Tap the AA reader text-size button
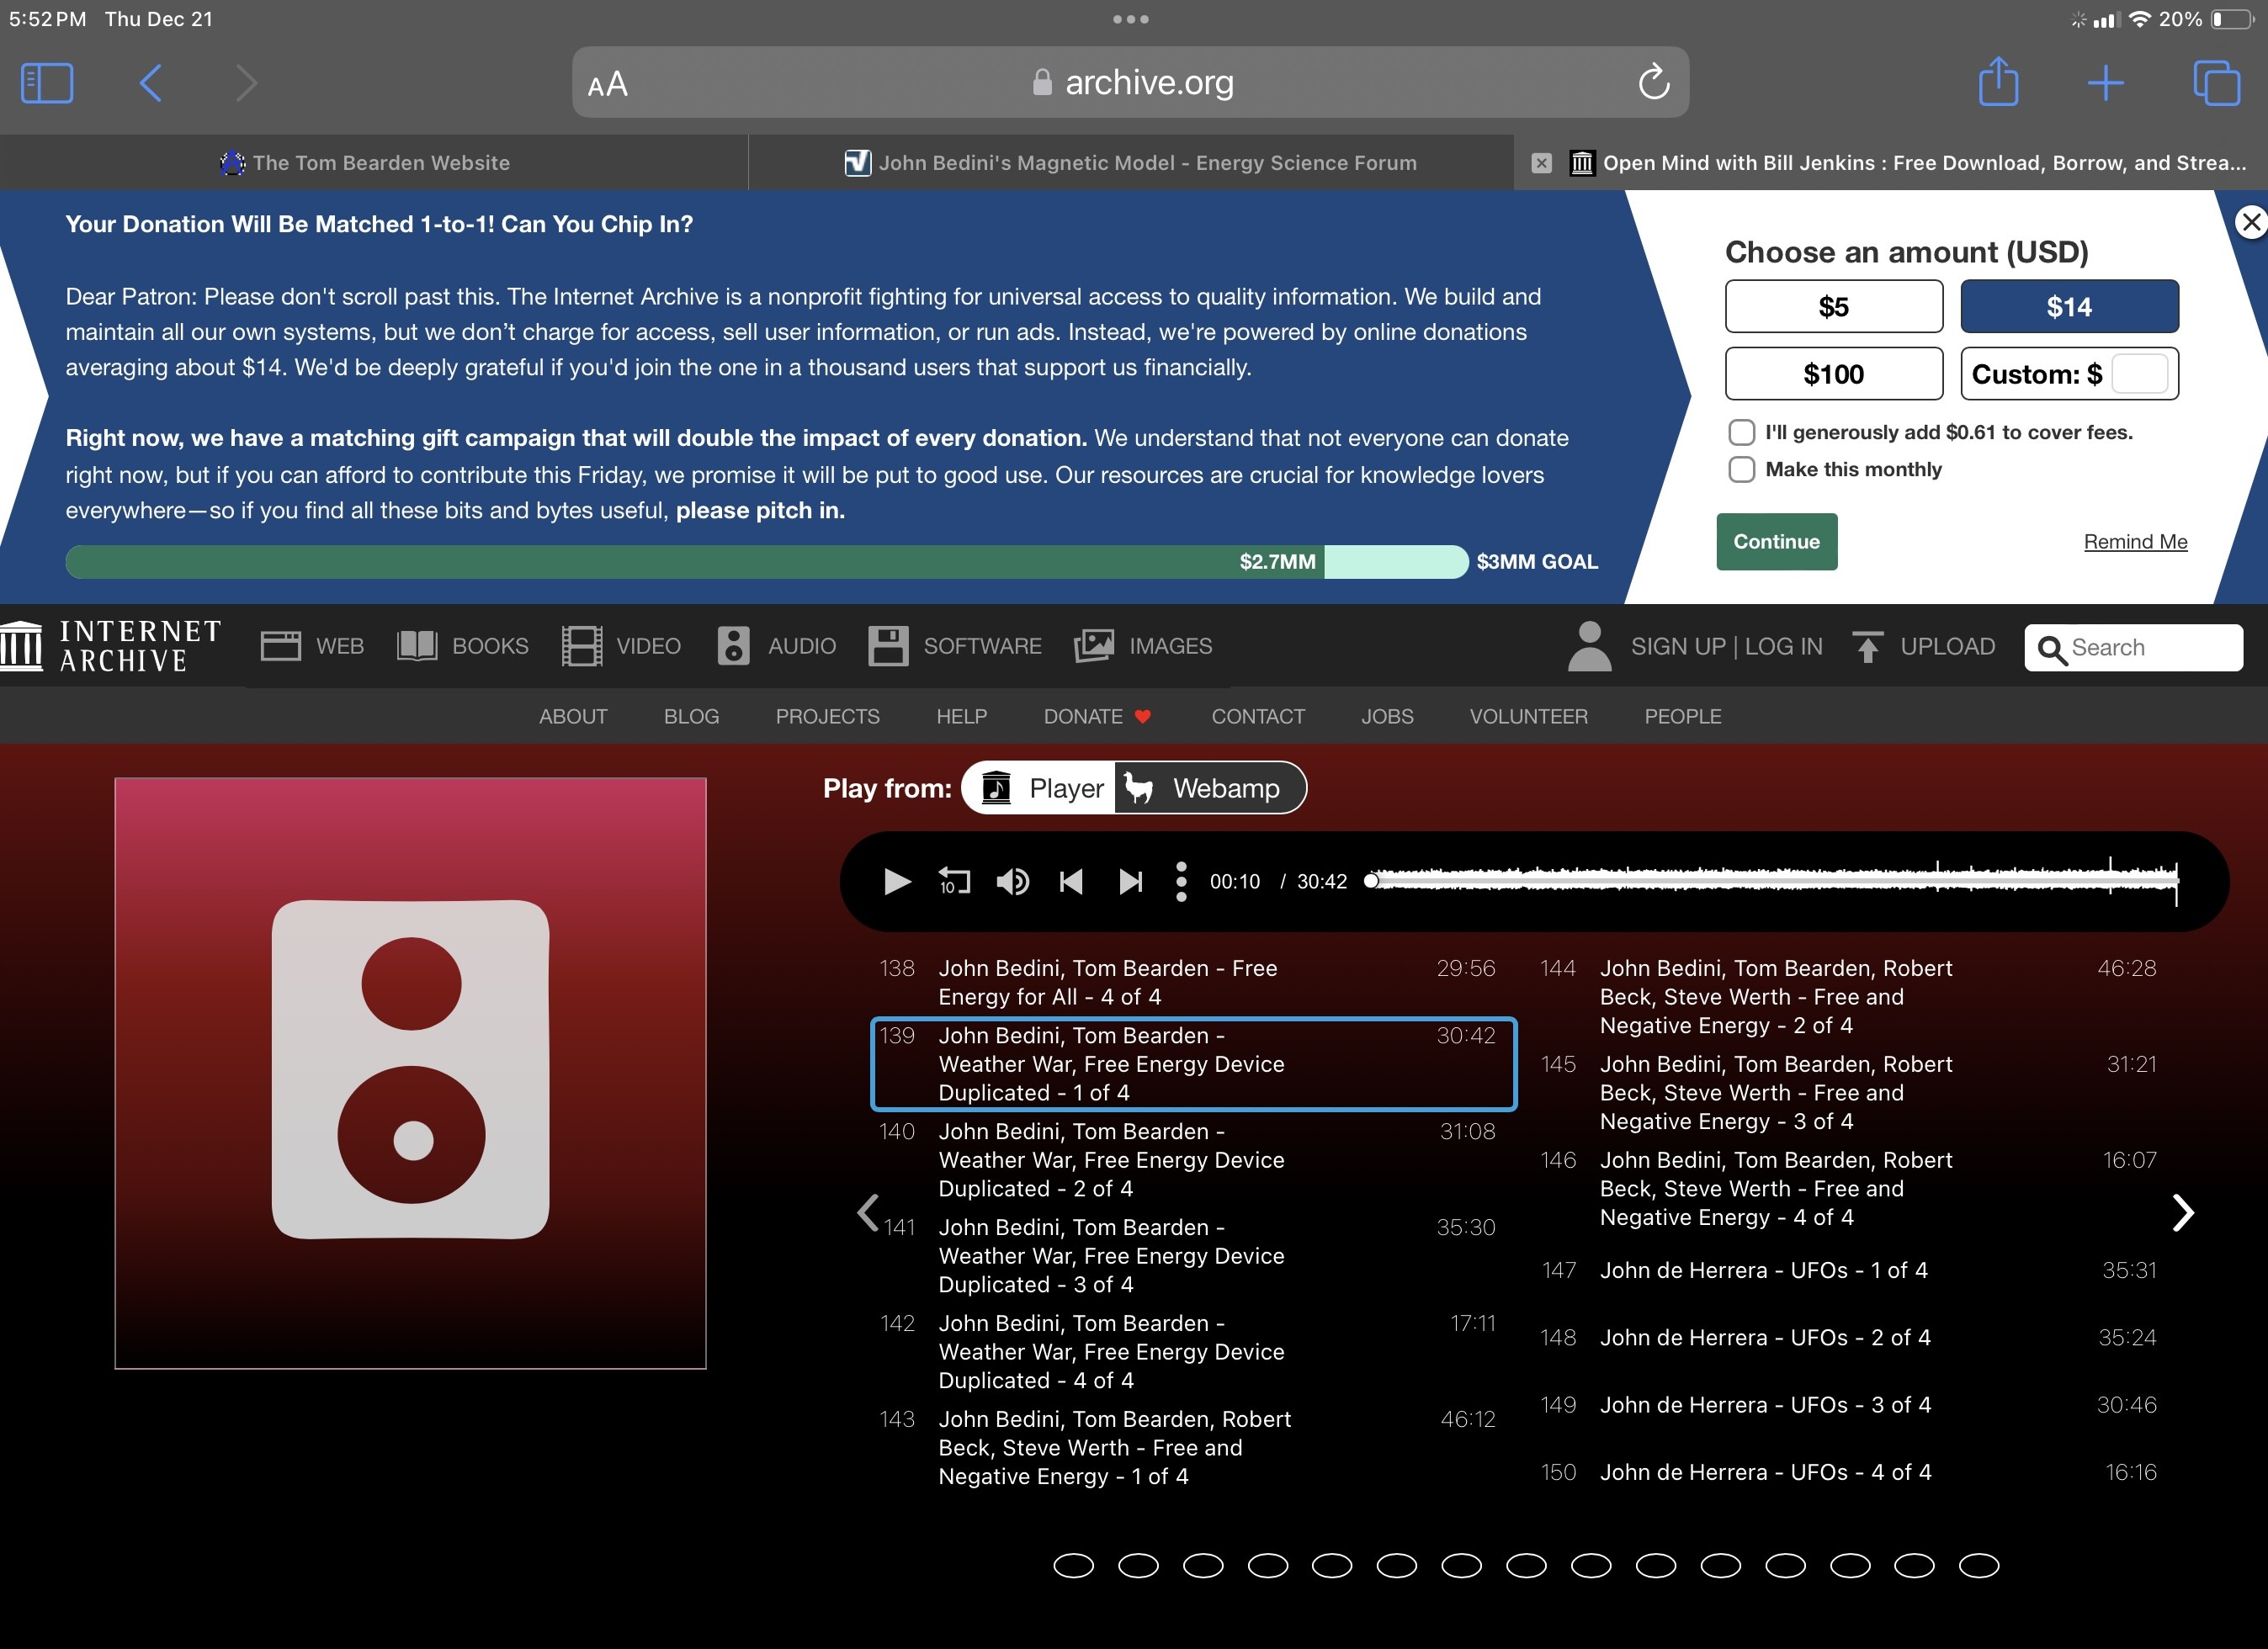The height and width of the screenshot is (1649, 2268). tap(607, 84)
